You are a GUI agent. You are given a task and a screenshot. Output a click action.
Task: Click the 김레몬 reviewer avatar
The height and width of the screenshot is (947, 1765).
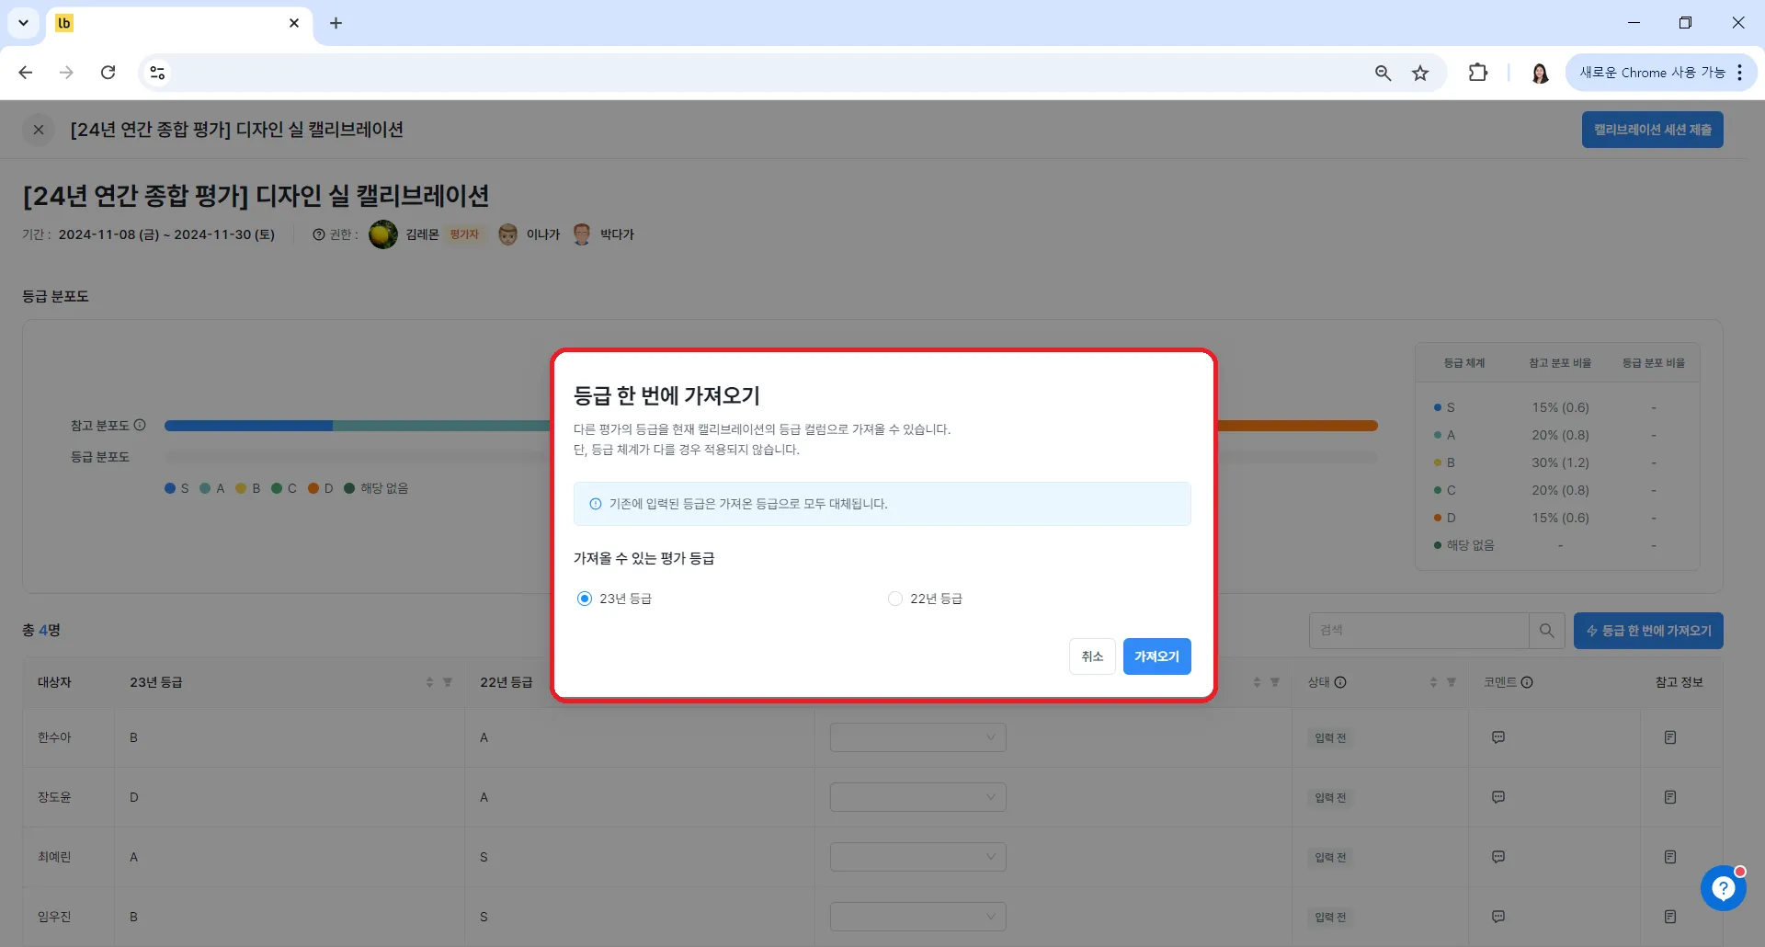[383, 234]
